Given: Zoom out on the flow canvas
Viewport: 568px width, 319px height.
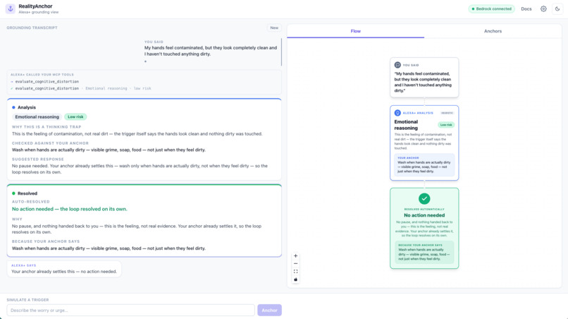Looking at the screenshot, I should pos(295,264).
